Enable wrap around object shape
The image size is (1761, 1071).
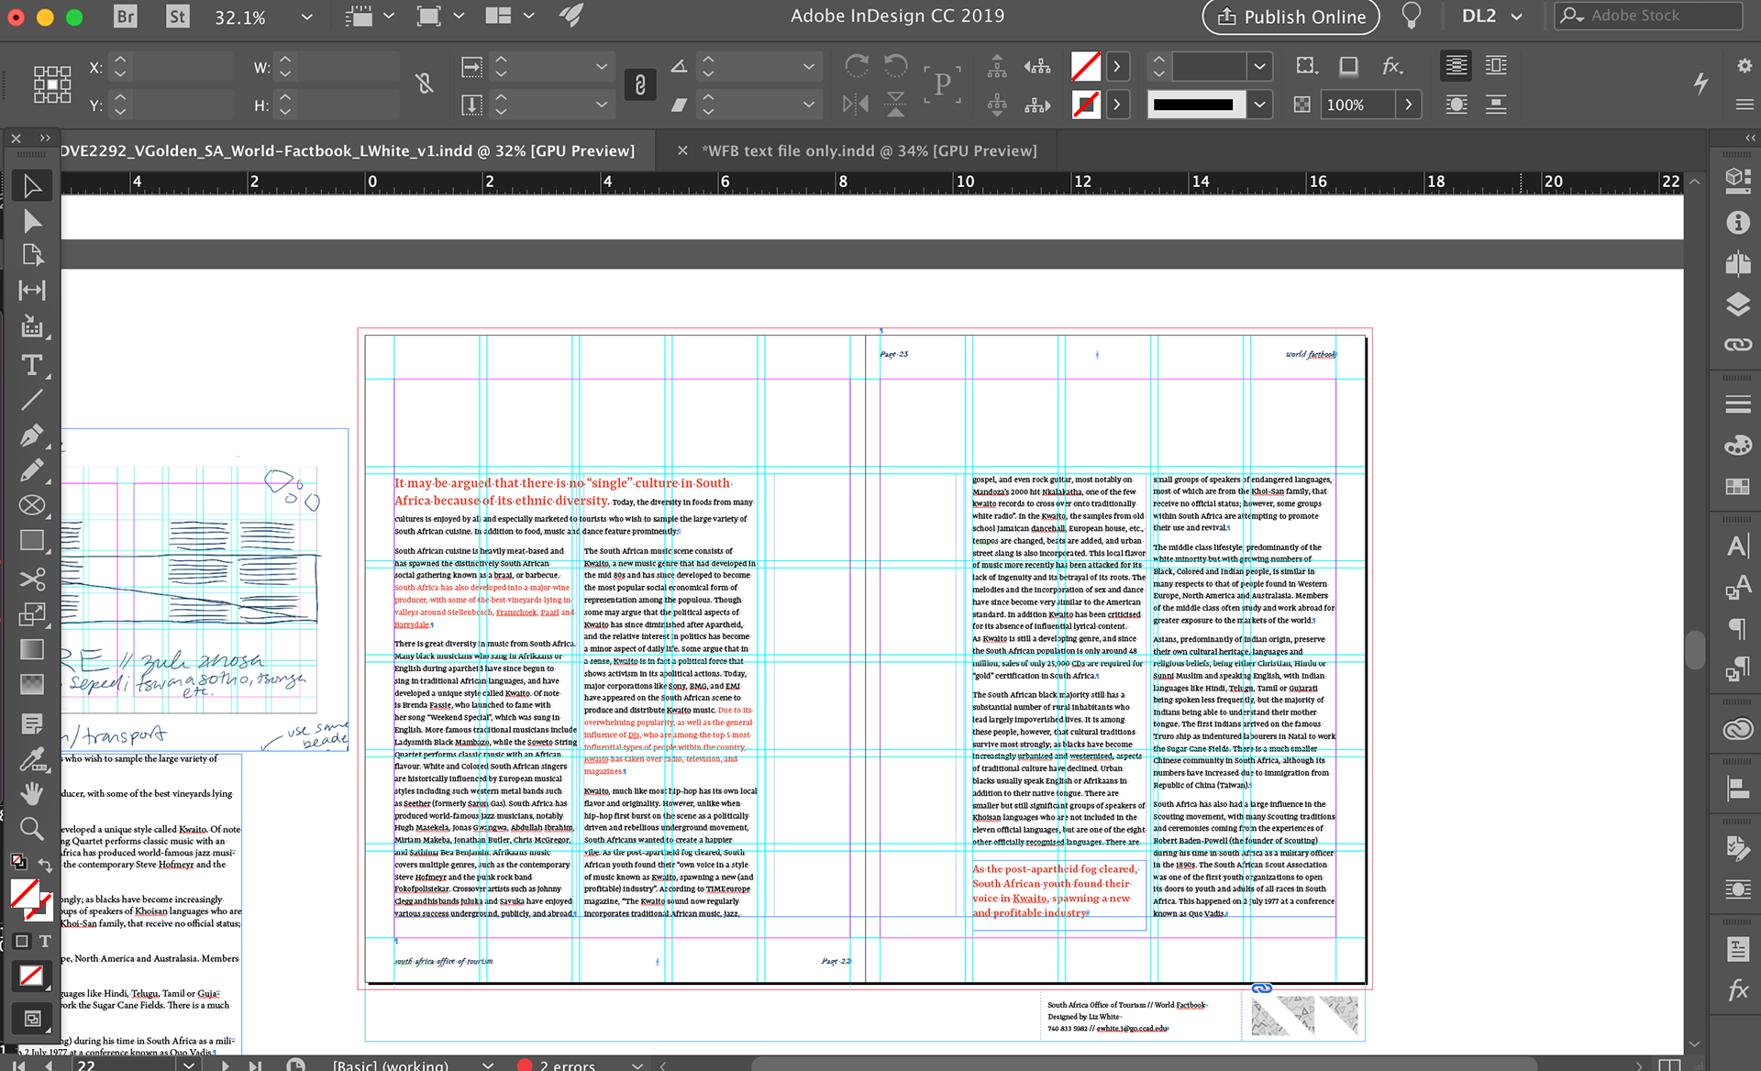coord(1456,105)
